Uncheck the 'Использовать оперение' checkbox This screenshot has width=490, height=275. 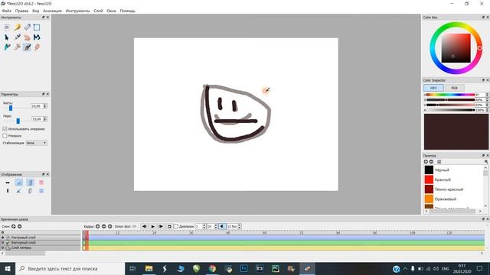point(5,129)
